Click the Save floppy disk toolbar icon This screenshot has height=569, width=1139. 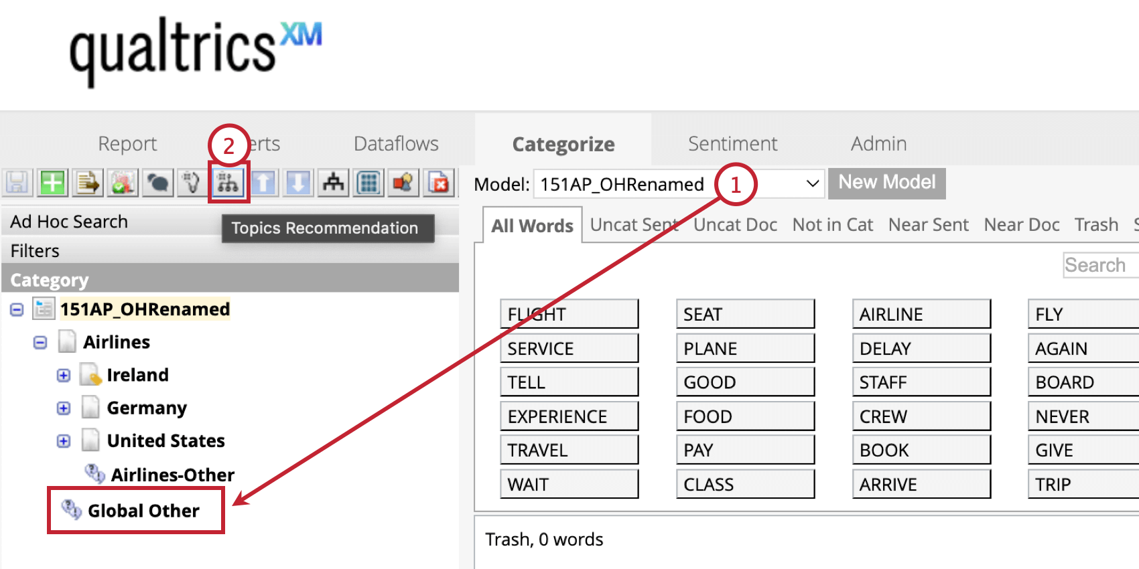[x=17, y=183]
